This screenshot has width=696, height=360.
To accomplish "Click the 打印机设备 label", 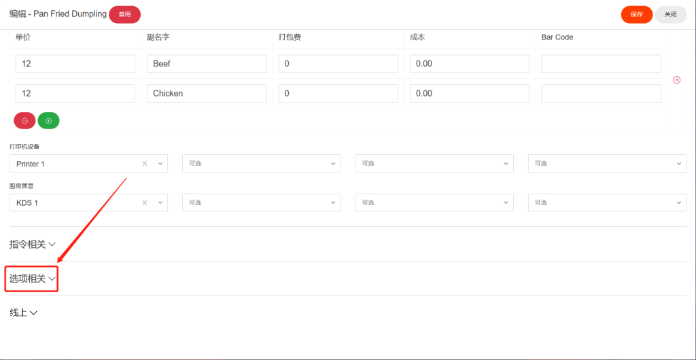I will point(24,147).
